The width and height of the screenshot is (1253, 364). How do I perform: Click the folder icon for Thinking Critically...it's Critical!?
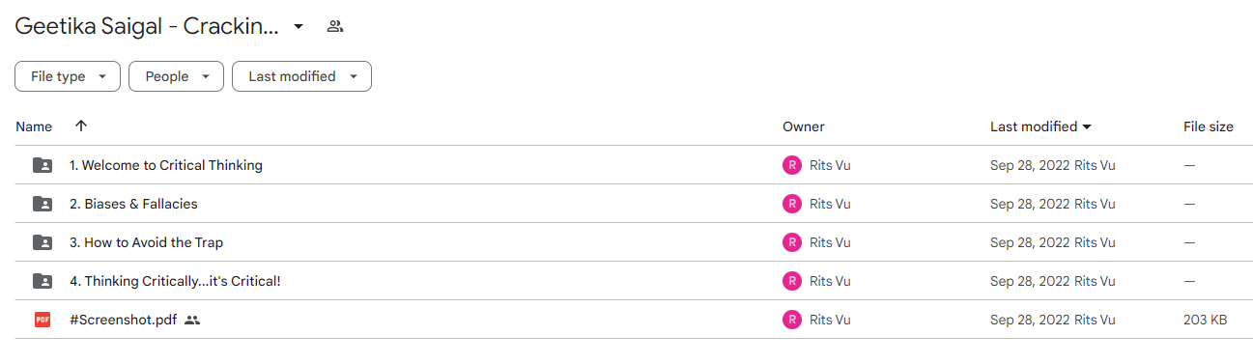(43, 281)
